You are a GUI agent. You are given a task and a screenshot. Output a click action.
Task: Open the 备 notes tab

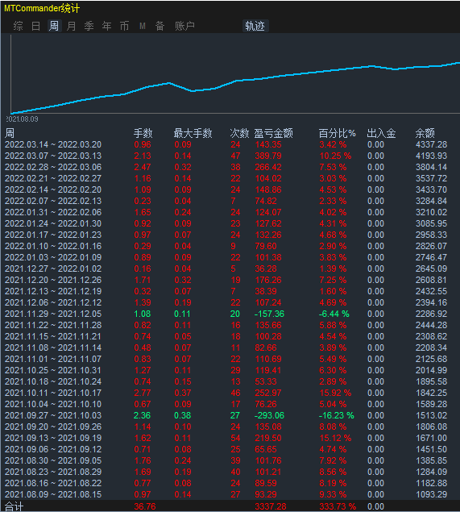coord(160,26)
